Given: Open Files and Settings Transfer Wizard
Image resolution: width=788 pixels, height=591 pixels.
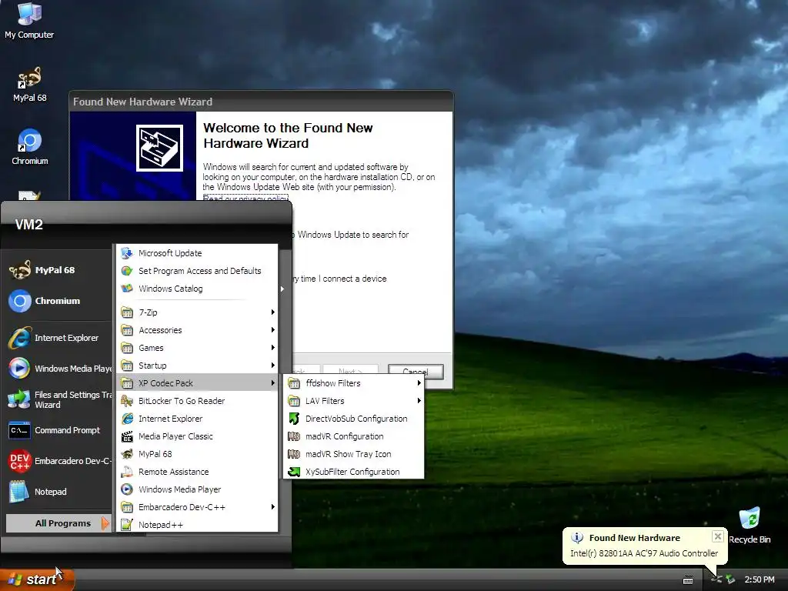Looking at the screenshot, I should tap(60, 400).
